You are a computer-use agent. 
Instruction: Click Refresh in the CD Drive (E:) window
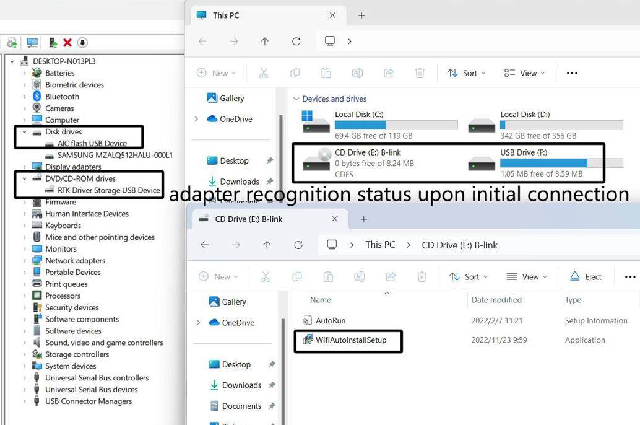click(298, 245)
